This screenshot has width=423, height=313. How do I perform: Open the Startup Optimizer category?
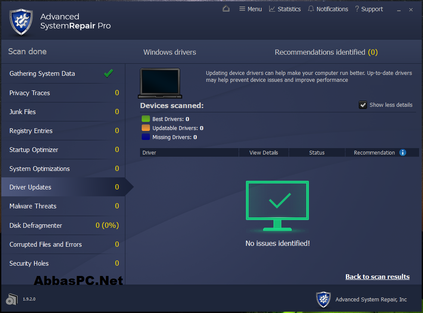click(63, 149)
